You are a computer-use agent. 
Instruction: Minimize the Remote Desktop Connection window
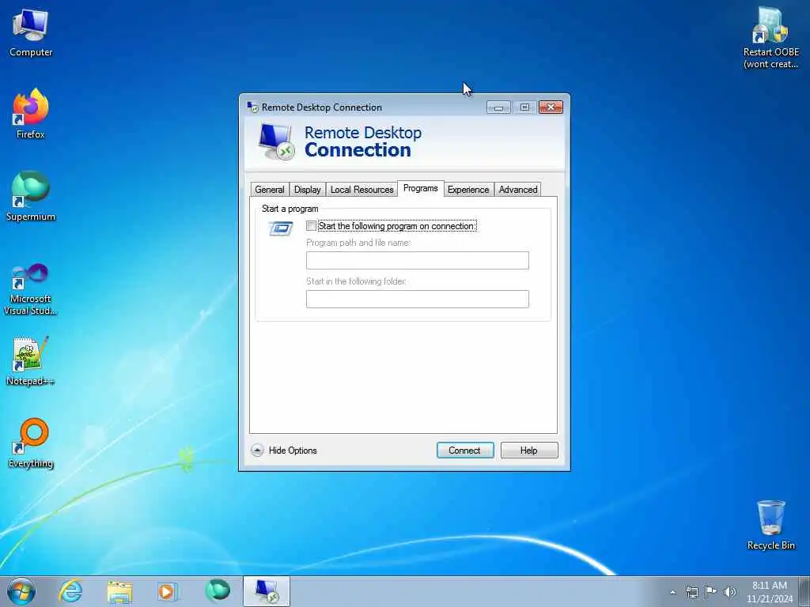(498, 107)
